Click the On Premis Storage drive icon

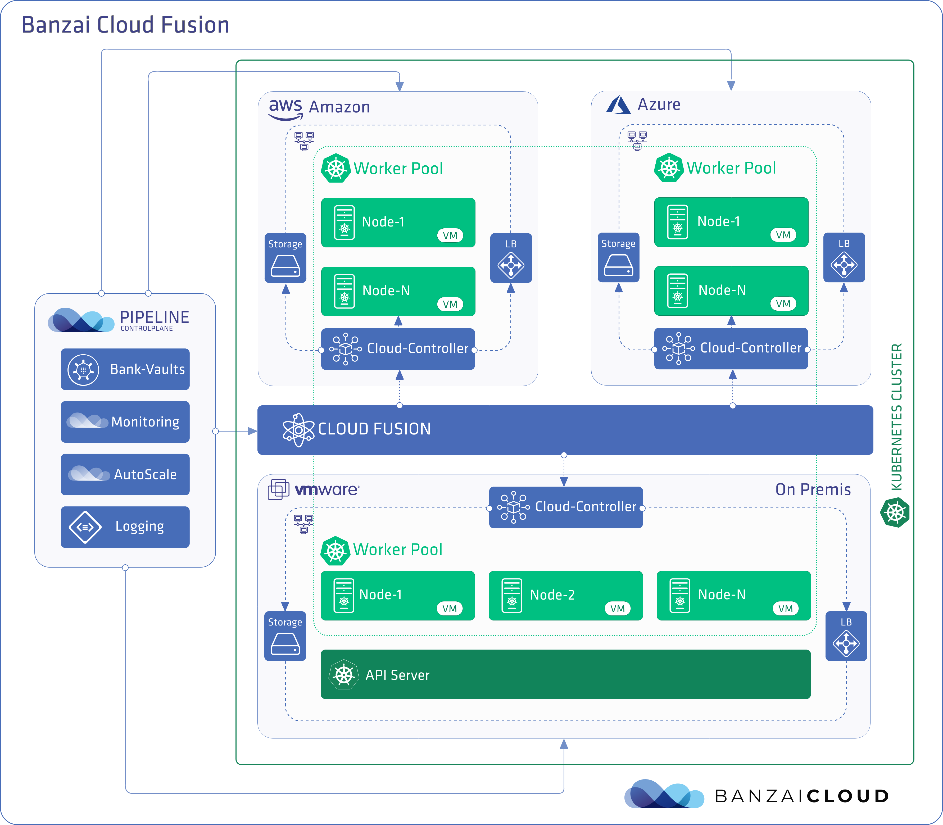pyautogui.click(x=285, y=644)
